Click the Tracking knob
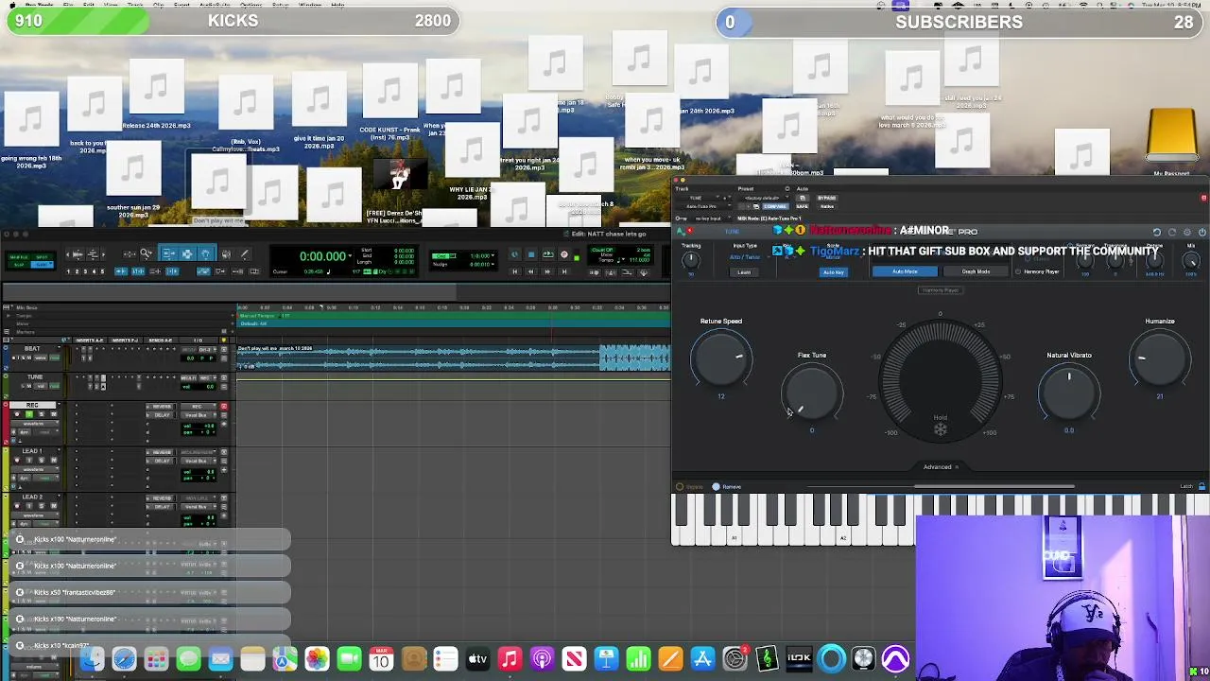 point(691,260)
